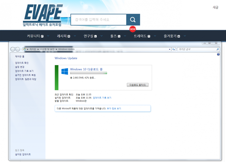Go back with the Windows Update back arrow
Viewport: 226px width, 162px height.
point(13,49)
